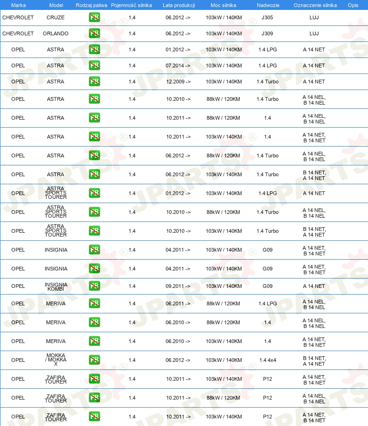368x426 pixels.
Task: Click fuel icon for Meriva 06.2010 103kW row
Action: [x=95, y=341]
